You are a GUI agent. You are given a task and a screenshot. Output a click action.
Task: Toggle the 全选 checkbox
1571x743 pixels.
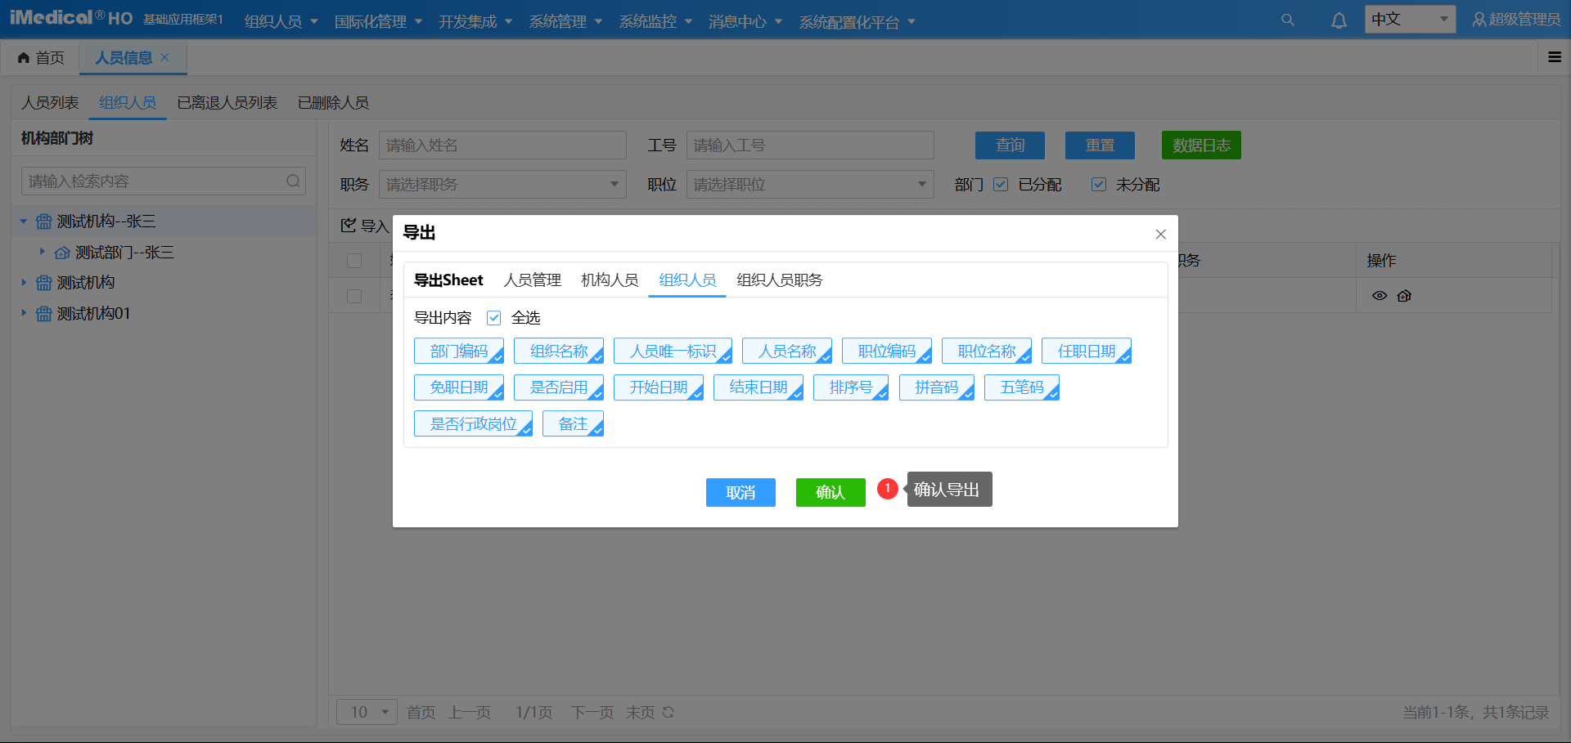tap(494, 318)
